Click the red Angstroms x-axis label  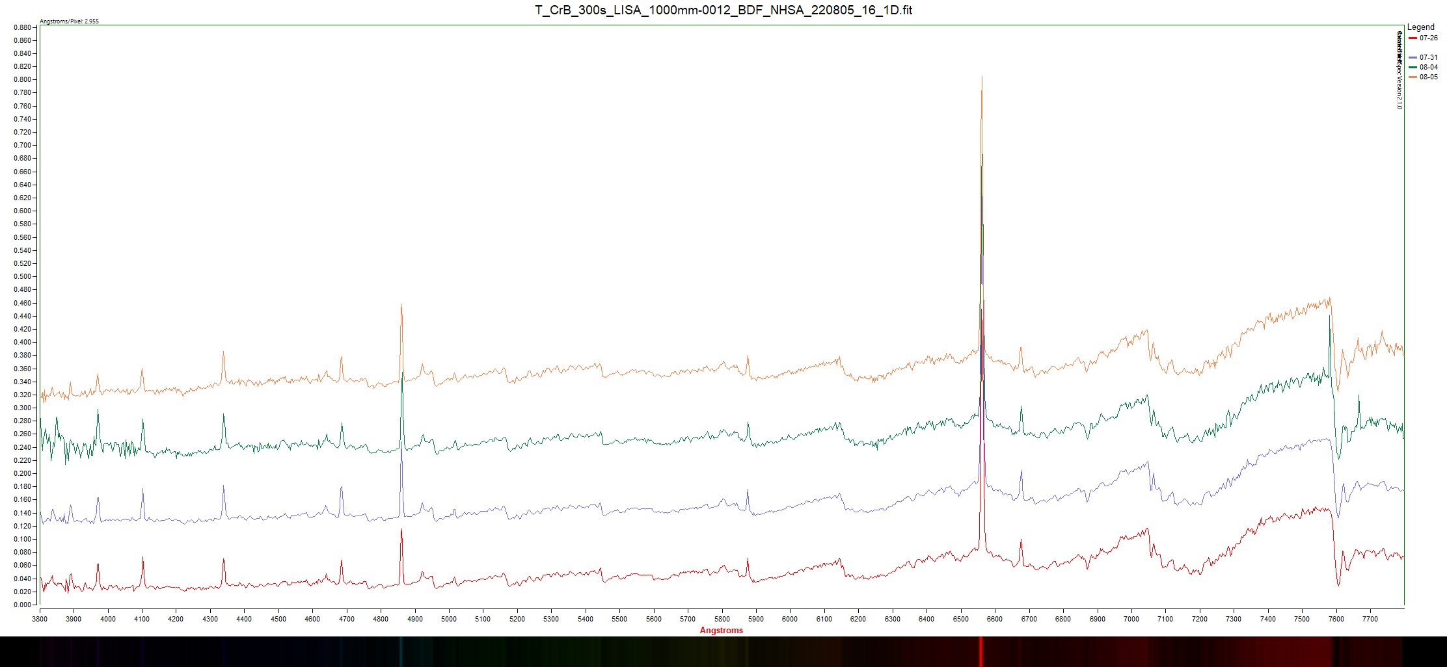pos(721,630)
